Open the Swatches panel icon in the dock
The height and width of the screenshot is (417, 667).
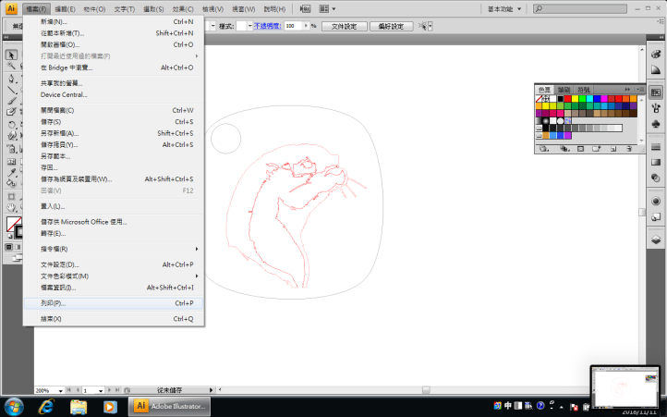point(655,92)
